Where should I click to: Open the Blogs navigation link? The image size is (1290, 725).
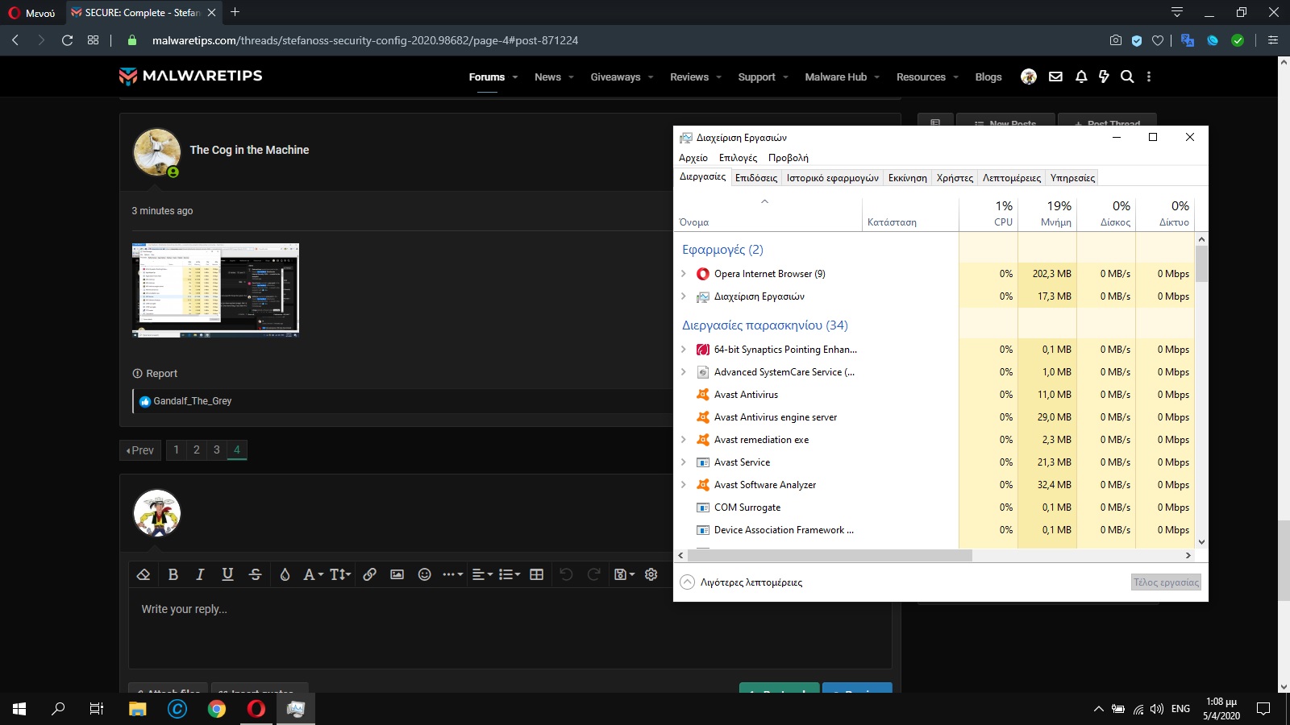coord(988,77)
